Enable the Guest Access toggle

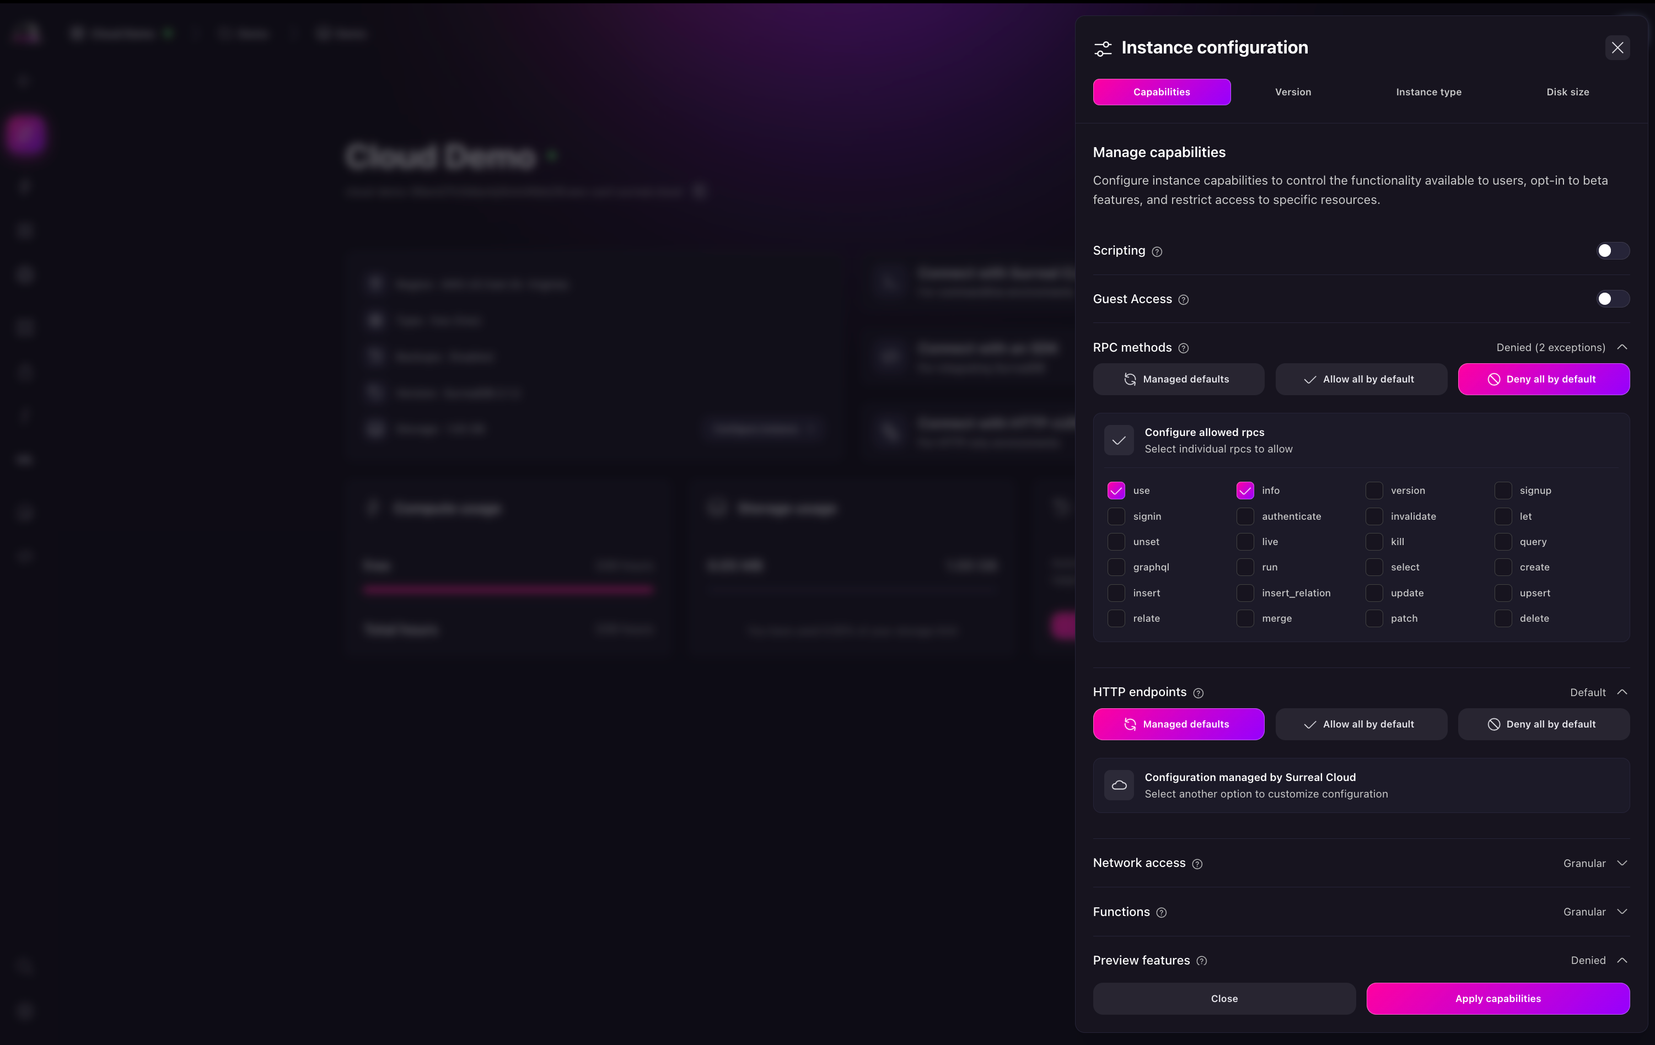point(1611,299)
